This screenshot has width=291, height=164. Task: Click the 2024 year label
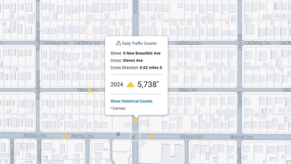[x=117, y=85]
